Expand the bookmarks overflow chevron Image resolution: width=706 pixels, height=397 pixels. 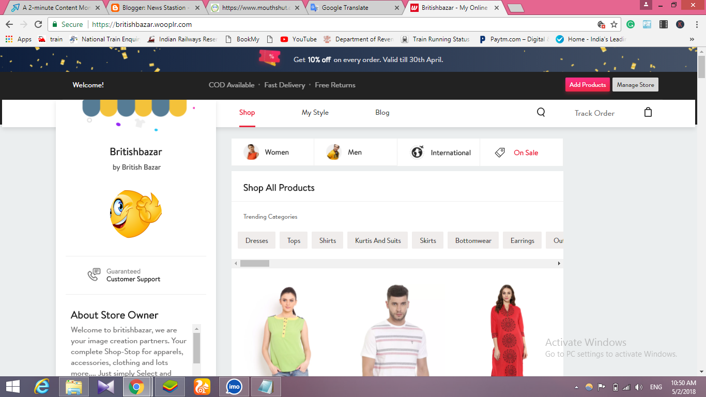coord(692,39)
